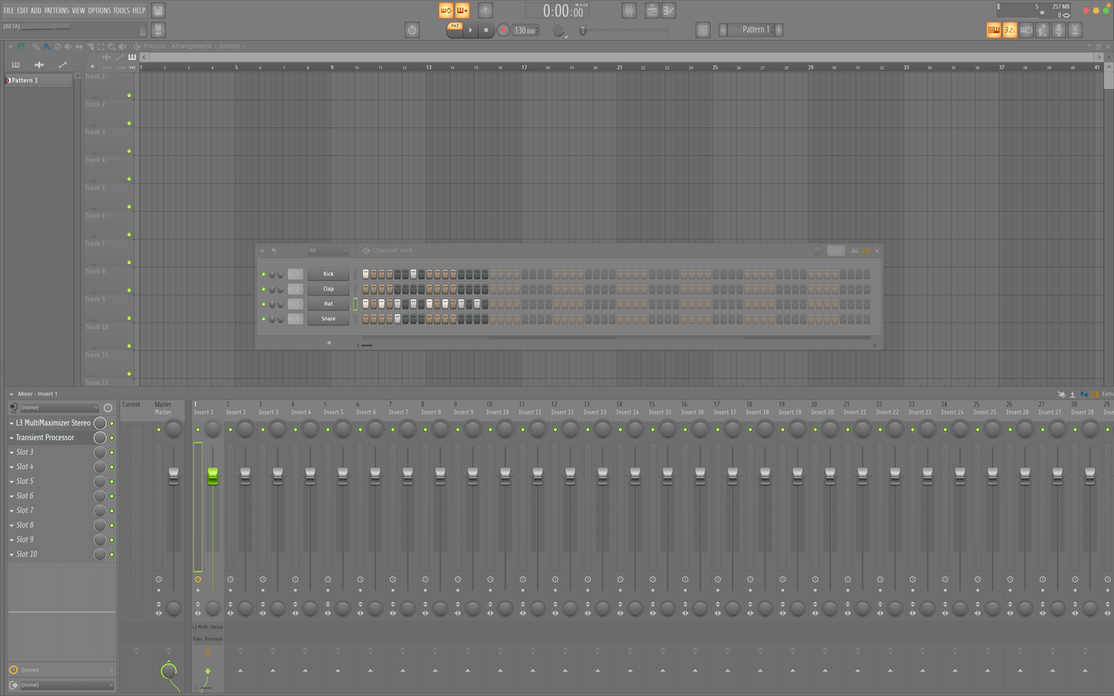Open the playlist options arrow menu
Screen dimensions: 1114x696
(10, 47)
